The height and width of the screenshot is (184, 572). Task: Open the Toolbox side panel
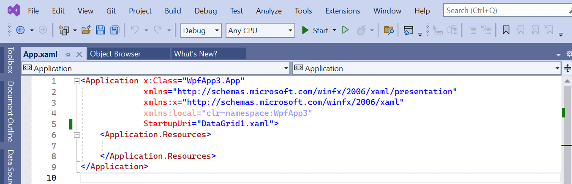(10, 60)
